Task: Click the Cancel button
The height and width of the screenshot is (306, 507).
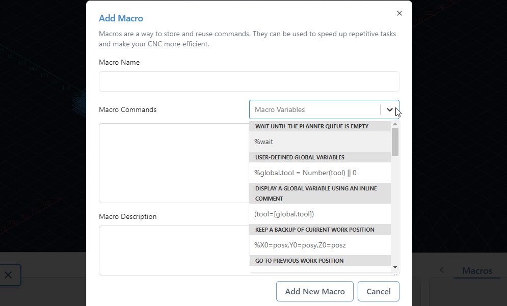Action: (378, 291)
